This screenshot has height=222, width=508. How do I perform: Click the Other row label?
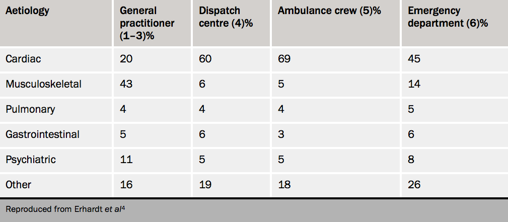coord(19,185)
